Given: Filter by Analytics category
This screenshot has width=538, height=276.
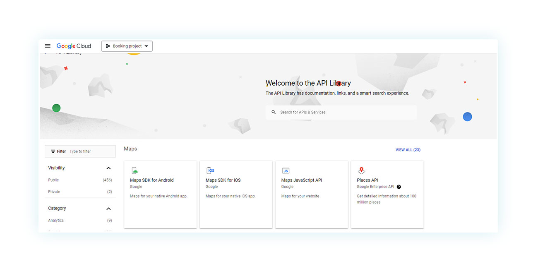Looking at the screenshot, I should (56, 221).
